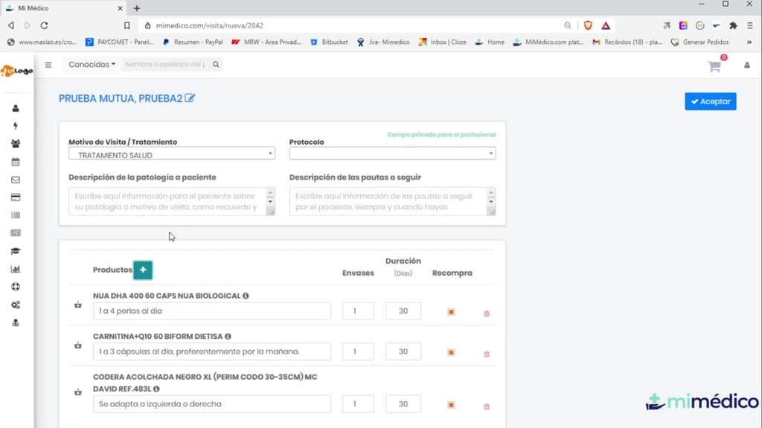Click the patient name search field
762x428 pixels.
click(165, 64)
